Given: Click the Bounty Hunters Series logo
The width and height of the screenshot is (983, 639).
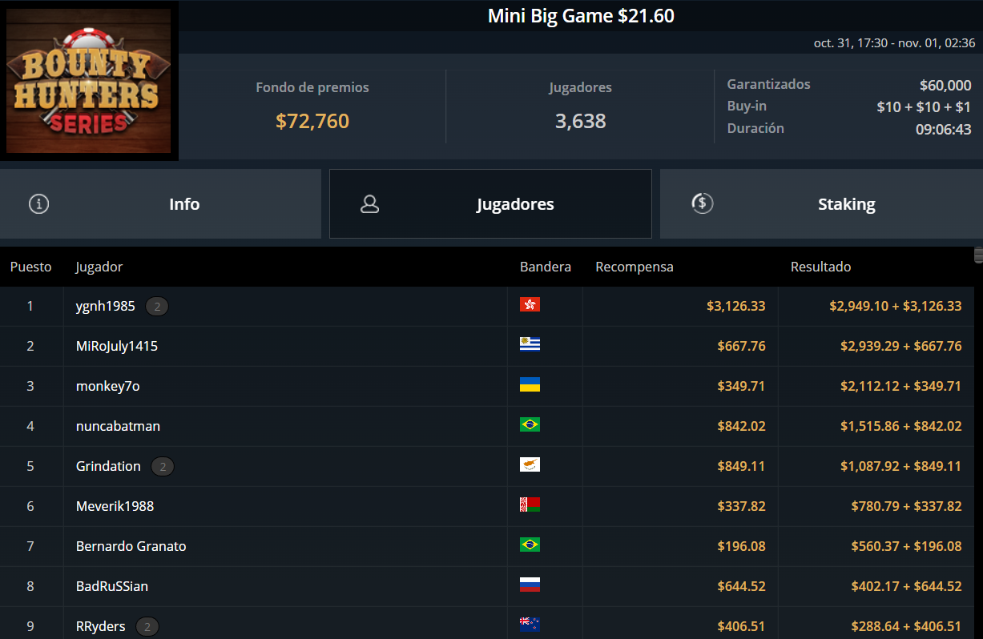Looking at the screenshot, I should pos(88,81).
